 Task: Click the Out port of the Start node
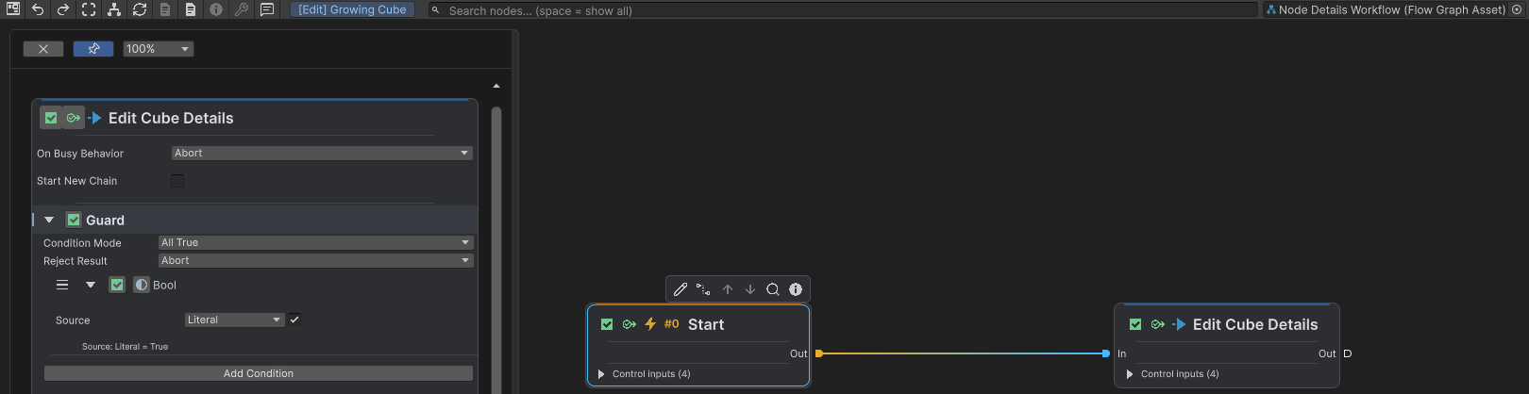point(818,353)
